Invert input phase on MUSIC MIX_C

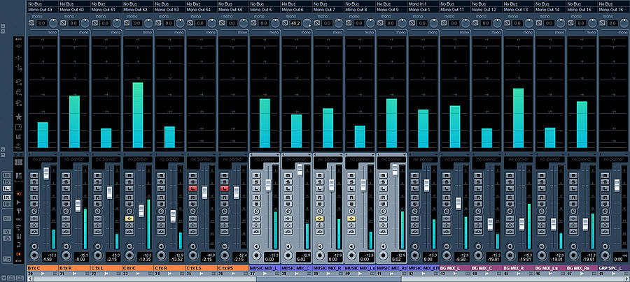(x=286, y=23)
